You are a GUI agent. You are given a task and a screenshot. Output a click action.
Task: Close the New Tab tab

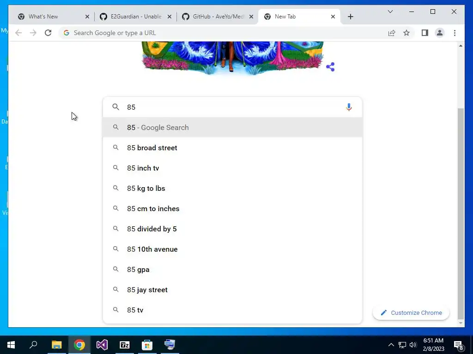tap(333, 17)
